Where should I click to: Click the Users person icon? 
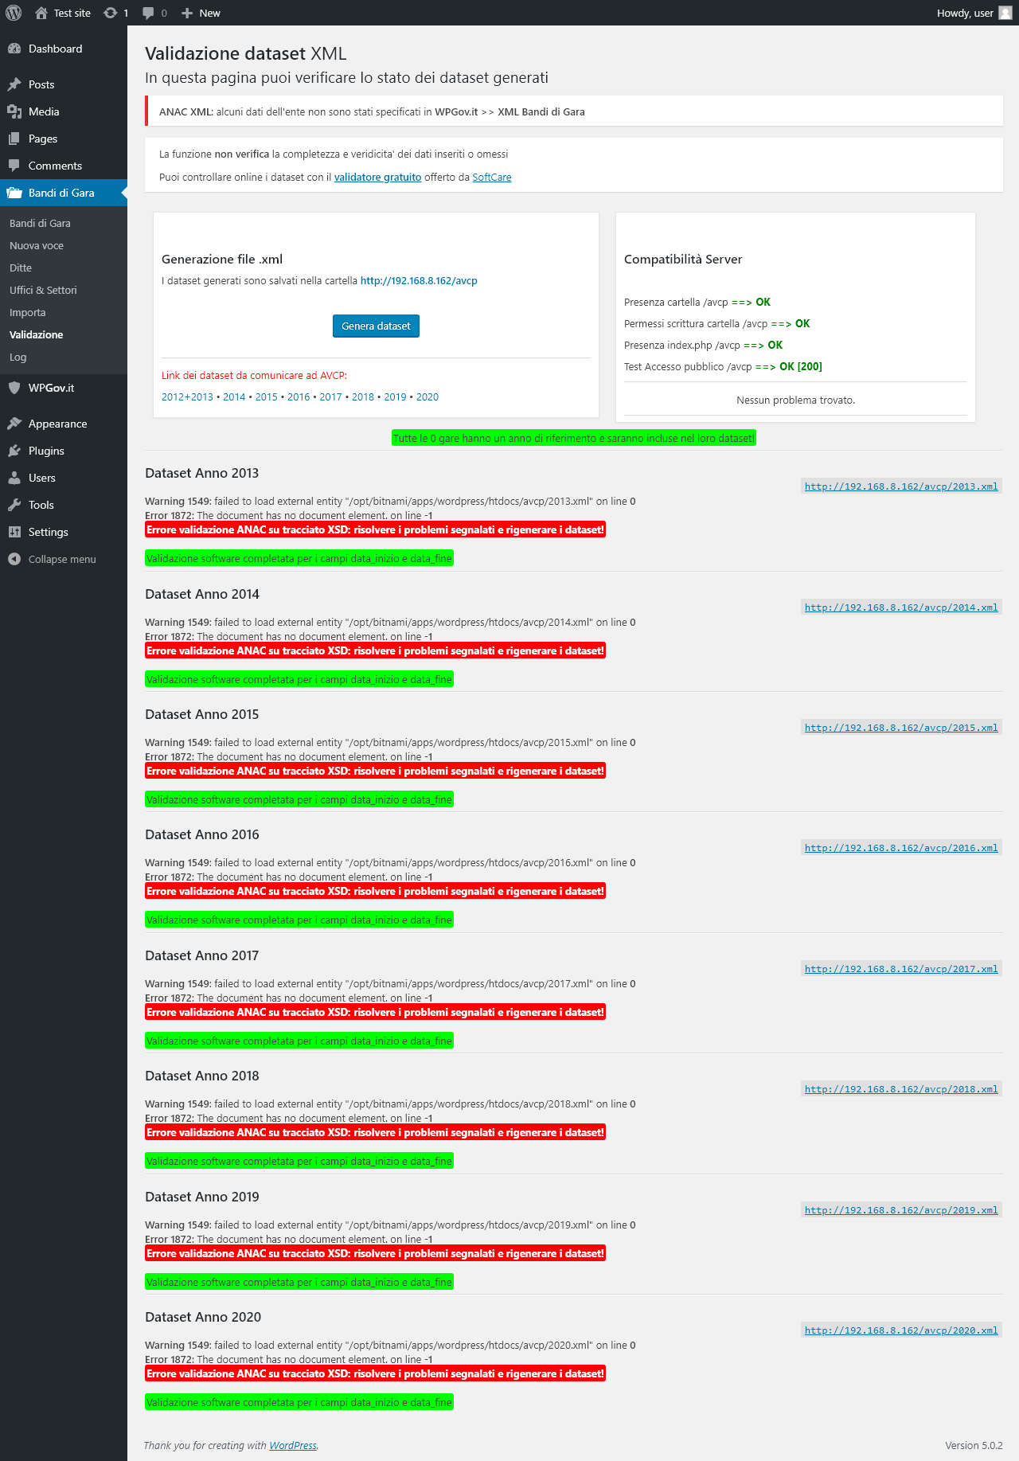[14, 478]
